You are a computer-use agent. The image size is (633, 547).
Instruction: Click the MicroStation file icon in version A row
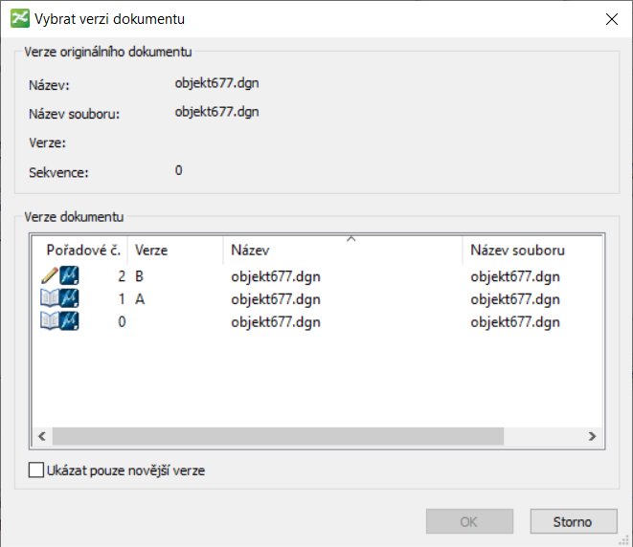click(x=70, y=299)
